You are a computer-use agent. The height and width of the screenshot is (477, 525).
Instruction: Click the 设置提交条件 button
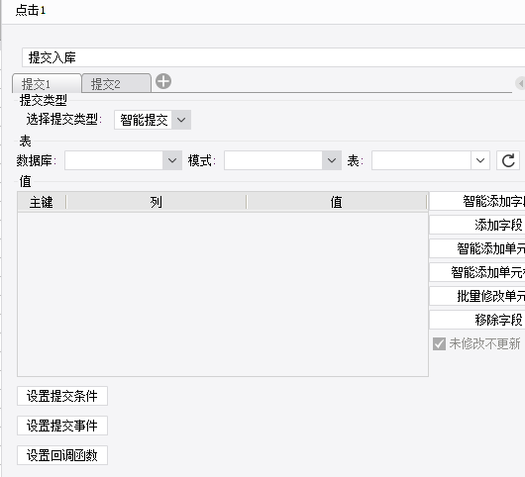62,396
